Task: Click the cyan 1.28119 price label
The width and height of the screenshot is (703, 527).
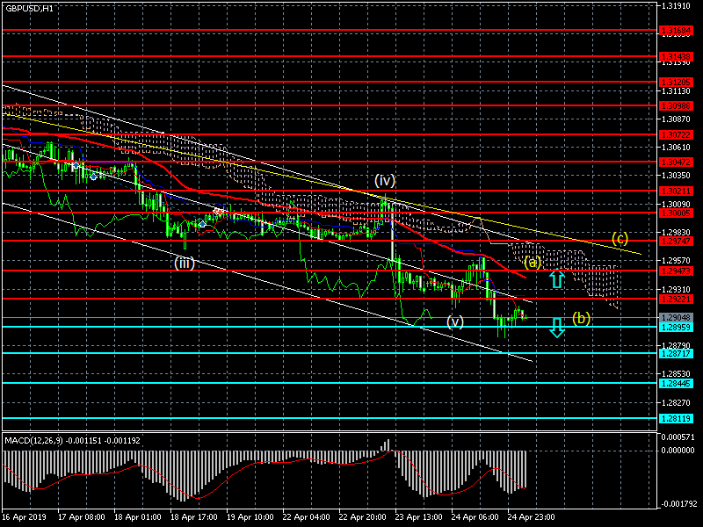Action: 676,419
